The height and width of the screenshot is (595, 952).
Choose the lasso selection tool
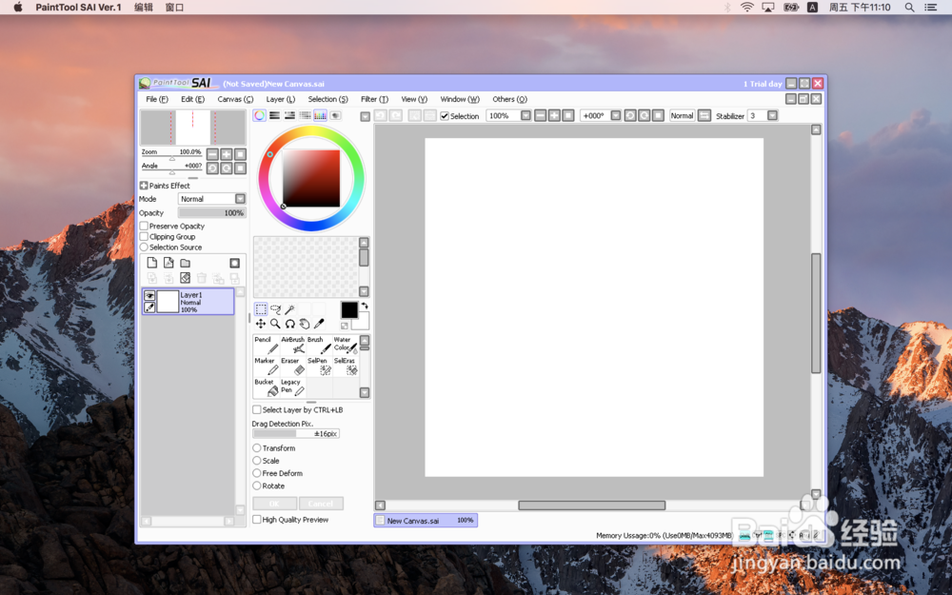pos(275,309)
